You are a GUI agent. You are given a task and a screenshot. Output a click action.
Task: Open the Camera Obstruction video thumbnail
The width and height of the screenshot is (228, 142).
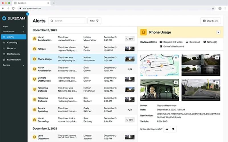[x=130, y=79]
